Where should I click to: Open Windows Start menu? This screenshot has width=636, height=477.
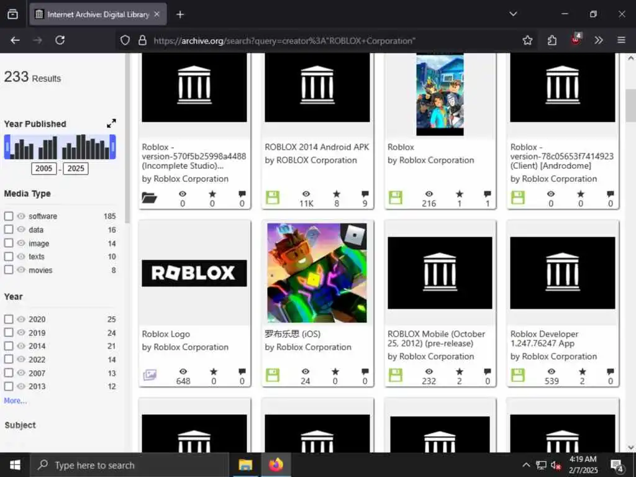15,465
